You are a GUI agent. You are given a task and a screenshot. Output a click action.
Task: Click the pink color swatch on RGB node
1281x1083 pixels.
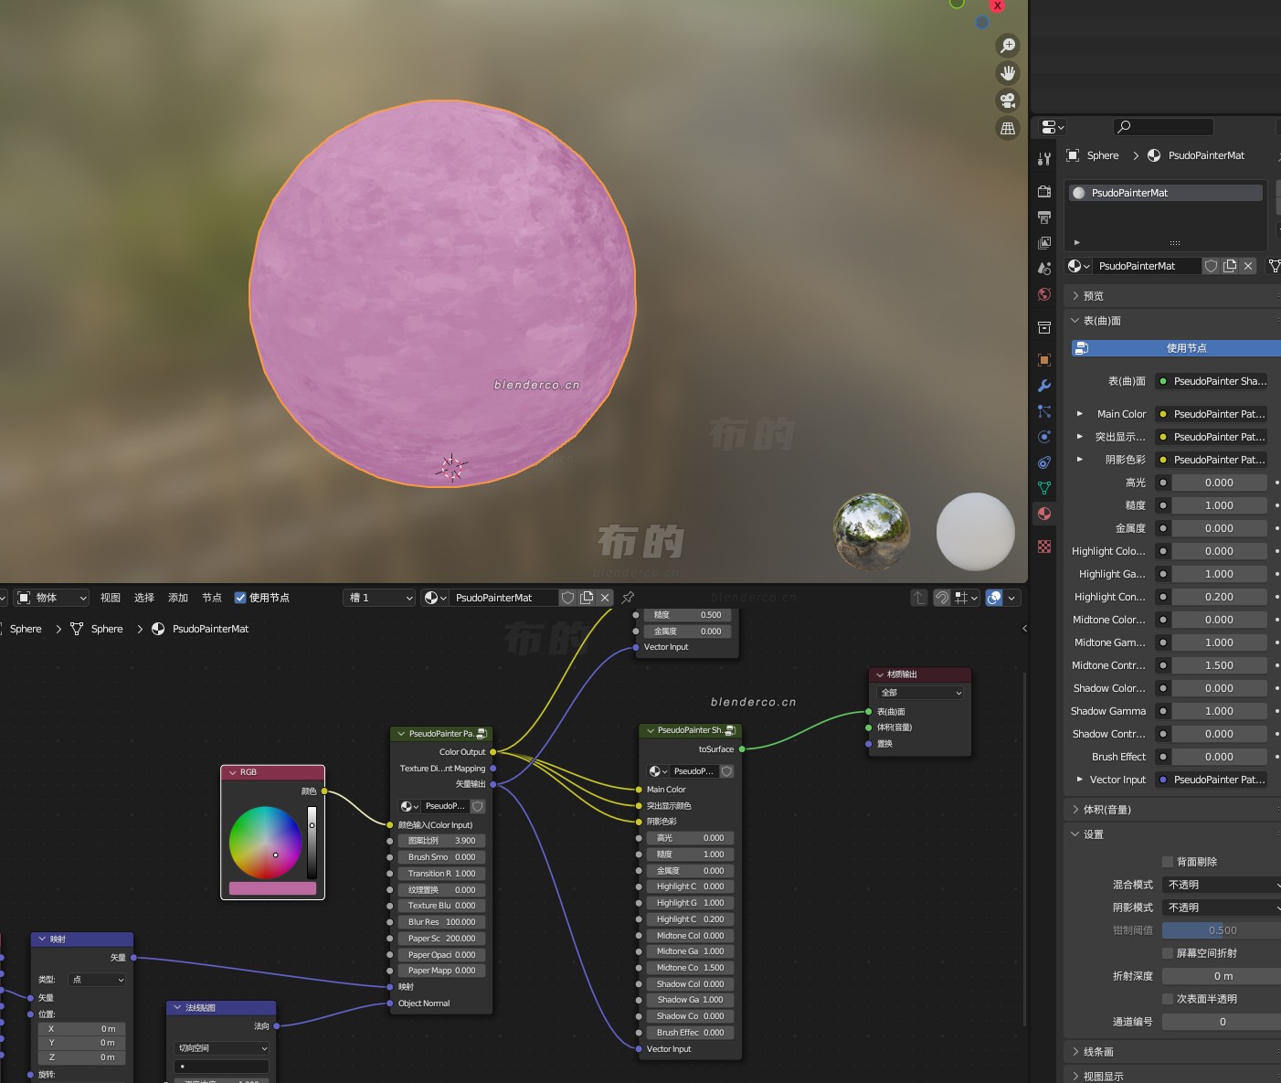(272, 888)
